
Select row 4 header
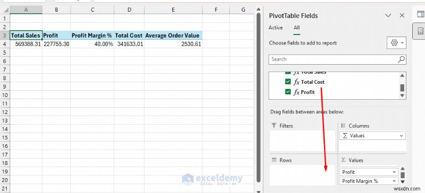click(x=5, y=44)
